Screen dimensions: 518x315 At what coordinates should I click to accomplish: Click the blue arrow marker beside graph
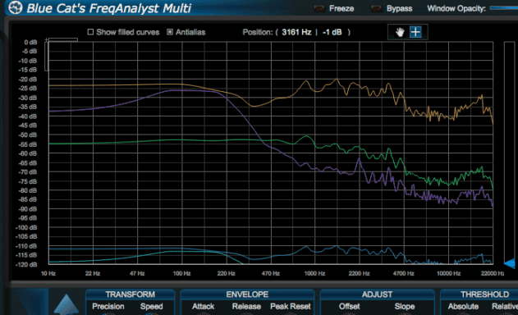tap(509, 263)
